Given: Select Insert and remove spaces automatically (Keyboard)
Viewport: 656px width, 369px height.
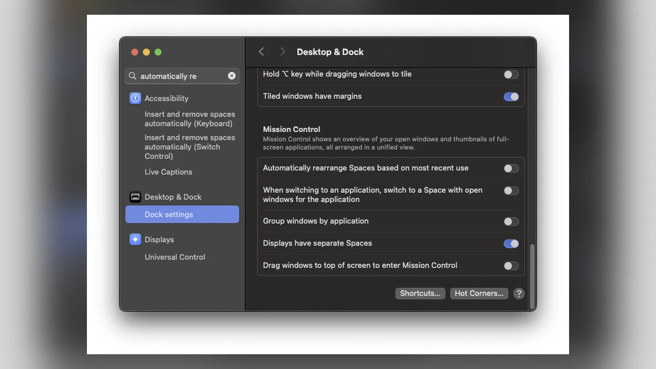Looking at the screenshot, I should pyautogui.click(x=190, y=119).
